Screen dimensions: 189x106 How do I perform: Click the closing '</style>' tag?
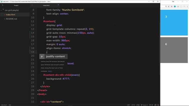[x=45, y=87]
